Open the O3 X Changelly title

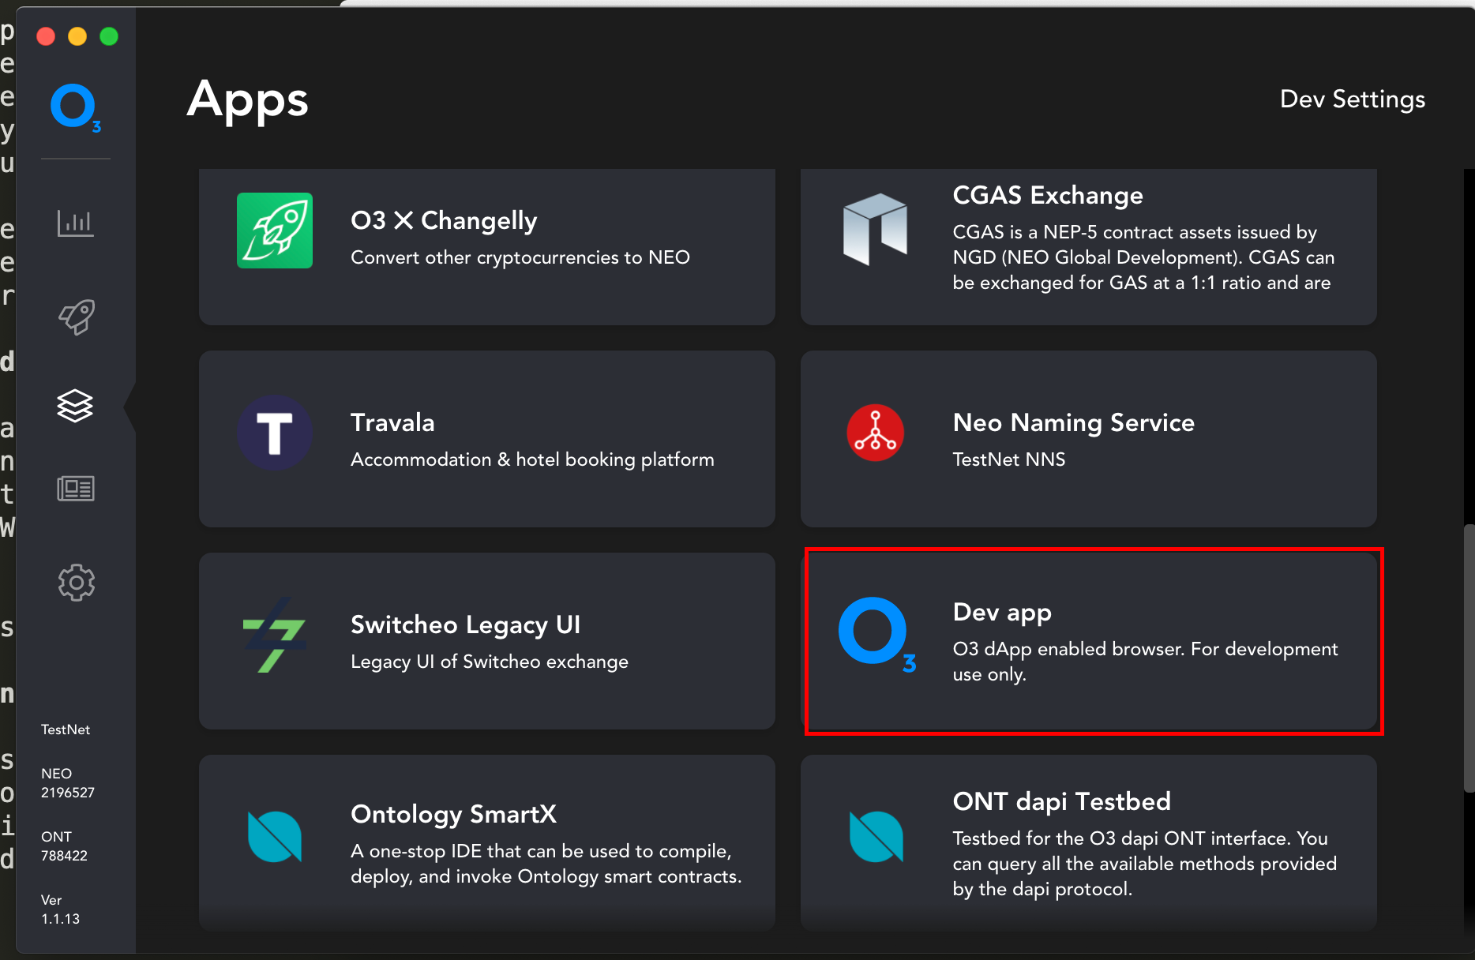coord(444,220)
